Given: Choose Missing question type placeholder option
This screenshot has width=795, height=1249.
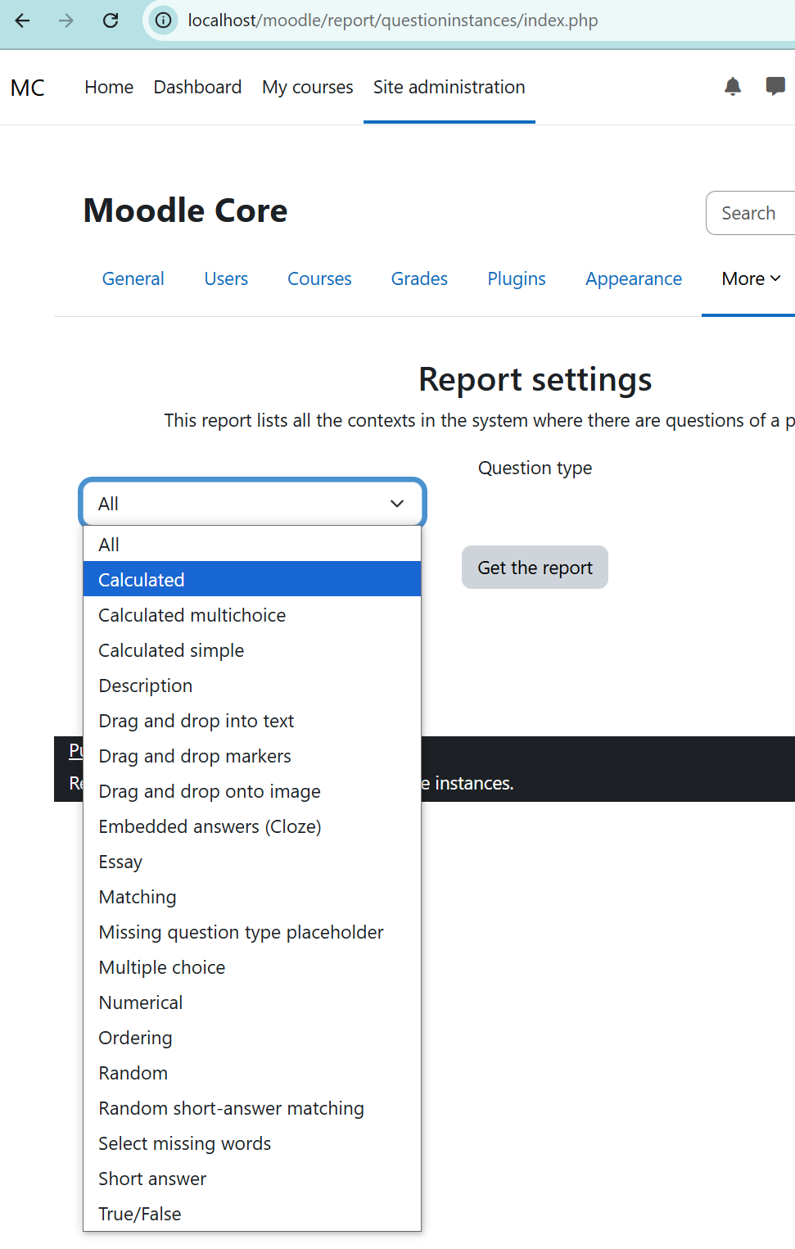Looking at the screenshot, I should coord(252,931).
